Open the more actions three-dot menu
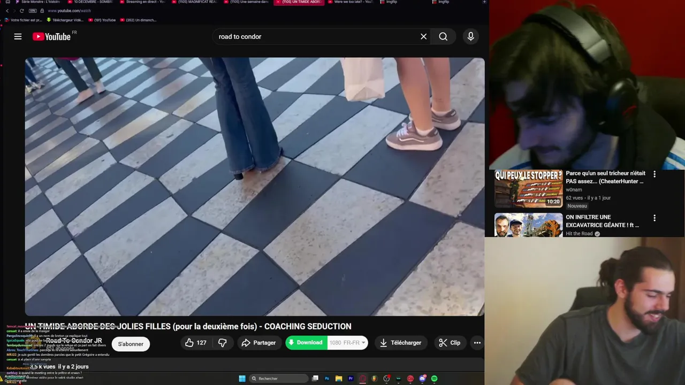 (x=477, y=343)
